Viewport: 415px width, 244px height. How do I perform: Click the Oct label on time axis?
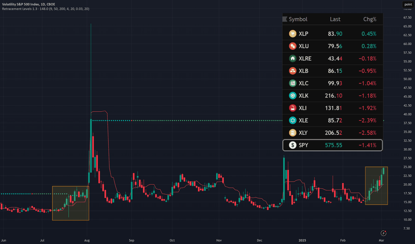(172, 240)
